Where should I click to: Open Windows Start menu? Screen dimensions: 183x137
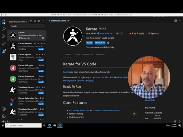pos(3,126)
